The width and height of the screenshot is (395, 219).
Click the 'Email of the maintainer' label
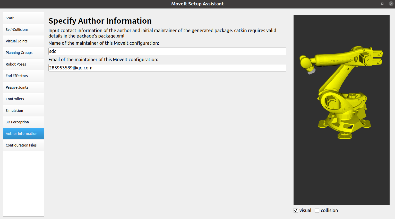[x=103, y=60]
